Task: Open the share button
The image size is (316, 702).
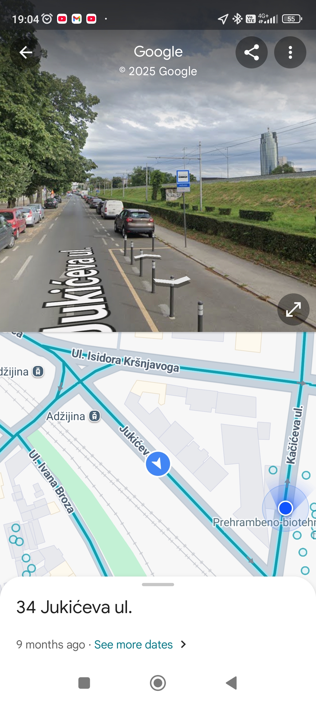Action: point(252,52)
